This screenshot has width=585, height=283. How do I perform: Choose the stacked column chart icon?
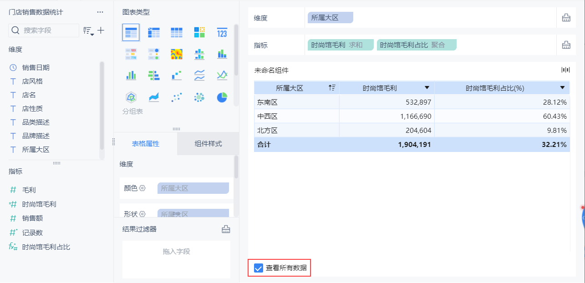222,54
